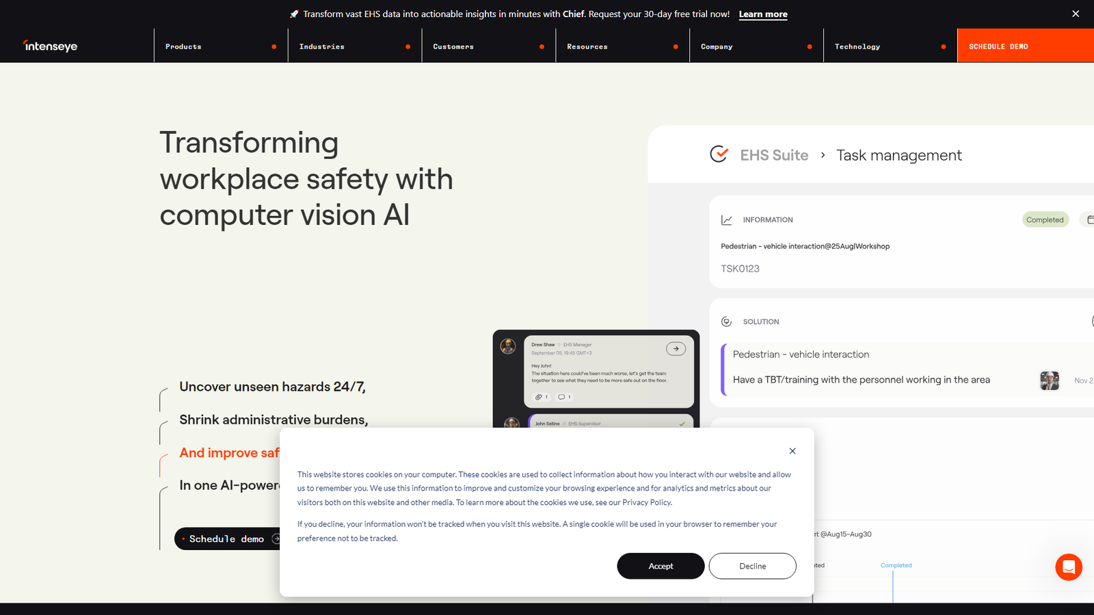
Task: Click the orange 'And improve saf' line
Action: 229,452
